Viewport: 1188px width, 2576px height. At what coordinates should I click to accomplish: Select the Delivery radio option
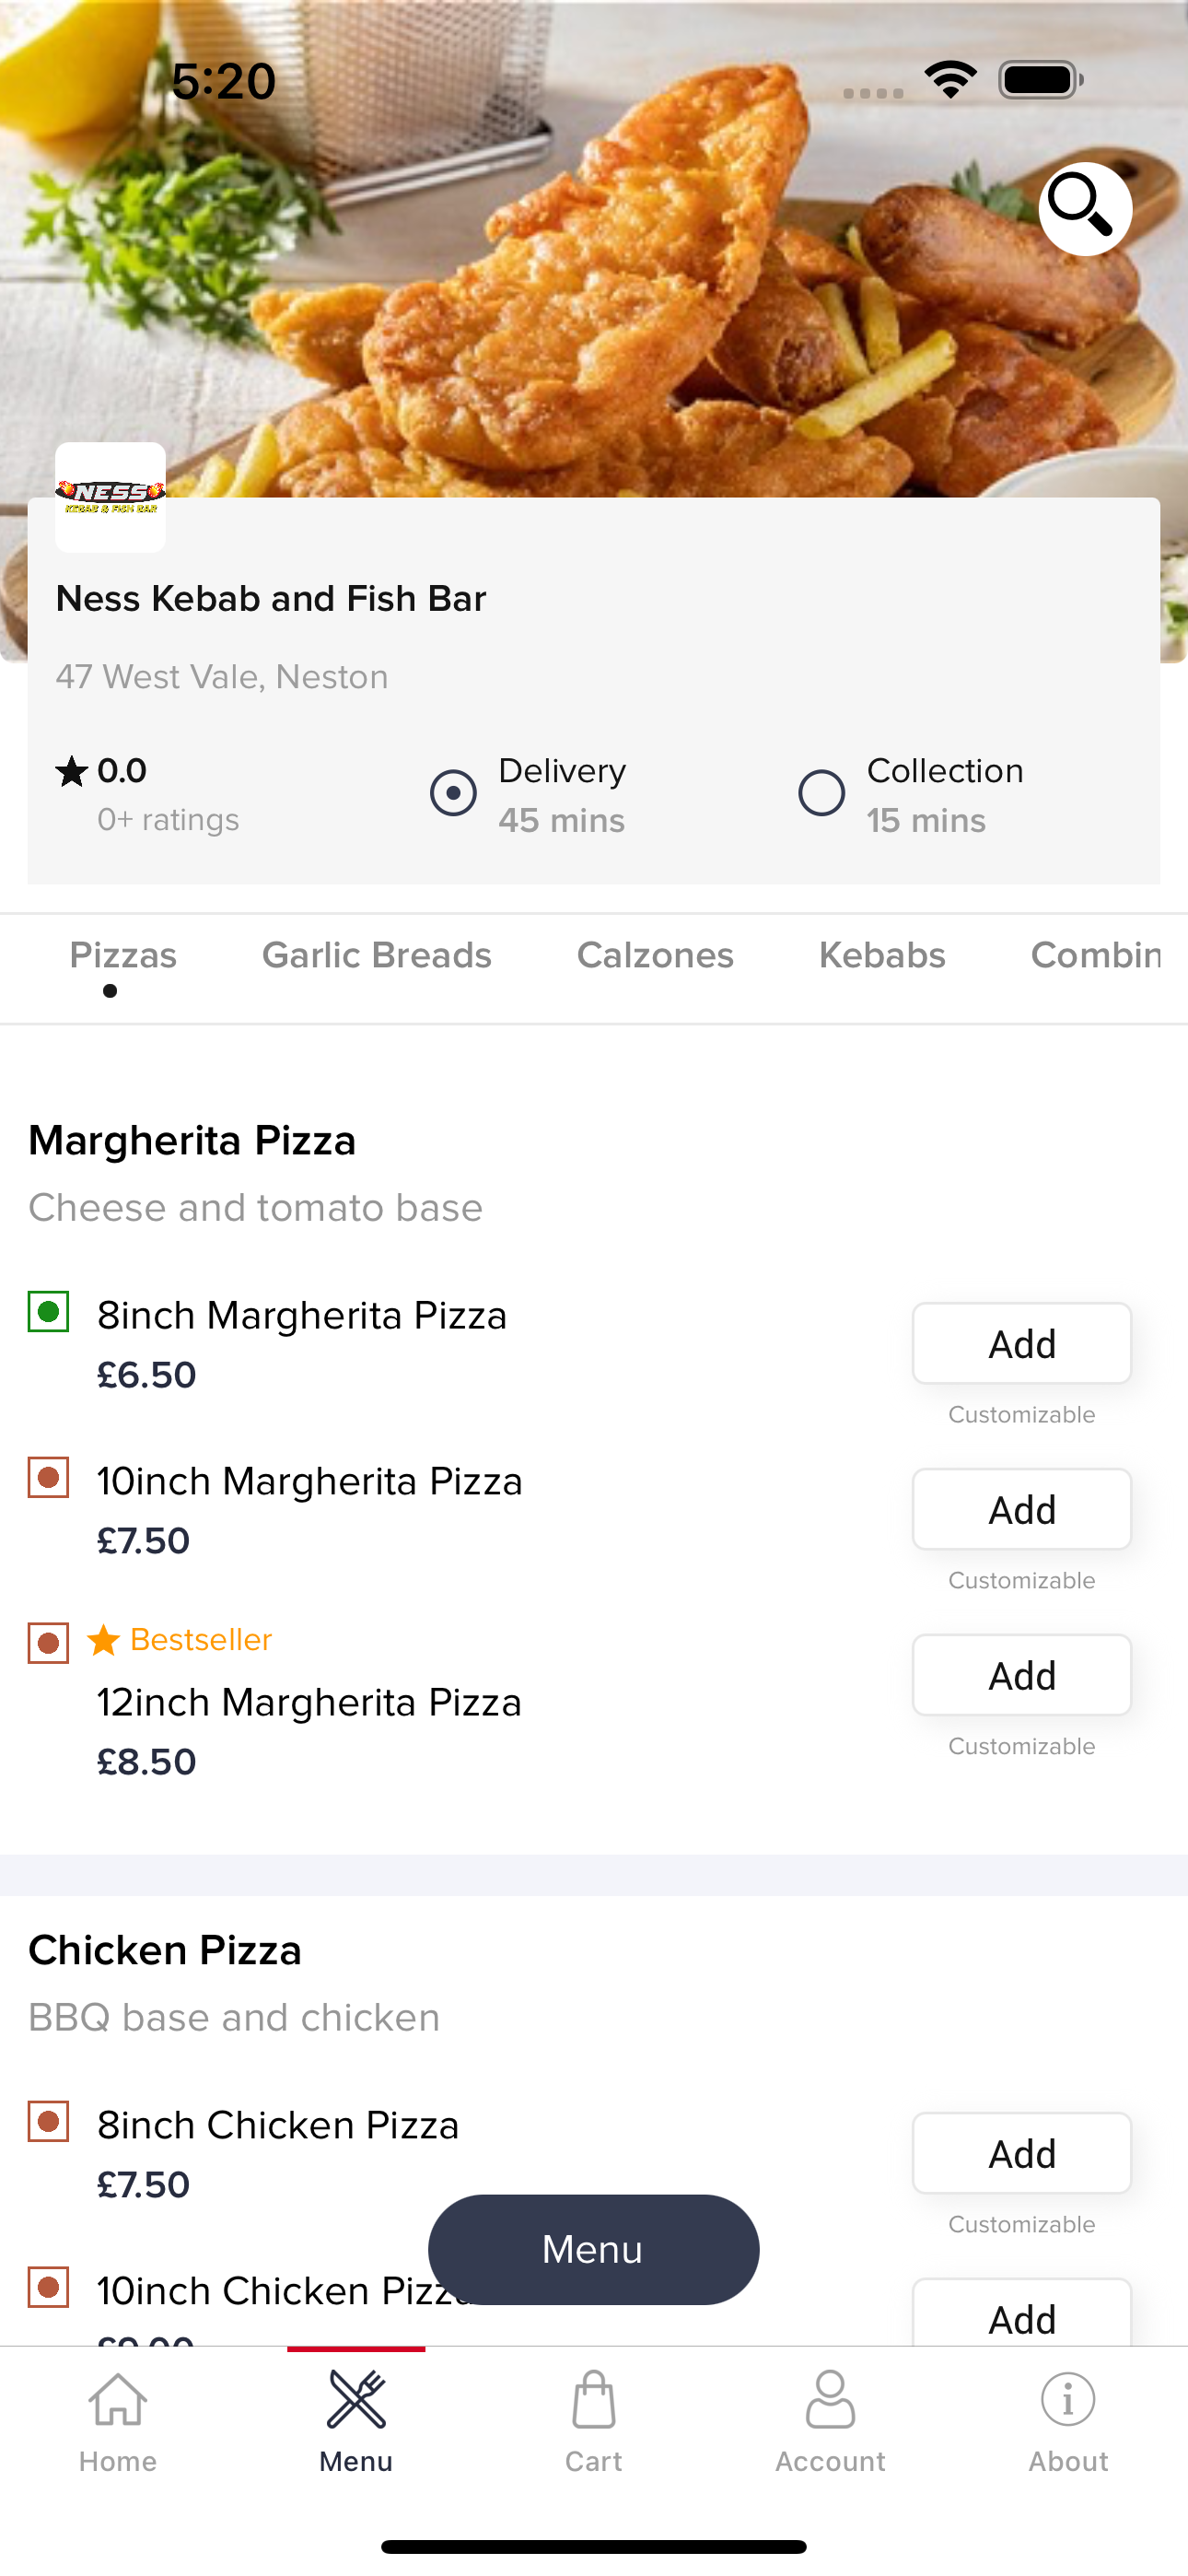[453, 793]
